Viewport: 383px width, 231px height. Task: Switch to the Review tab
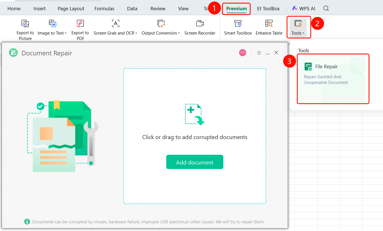pyautogui.click(x=158, y=9)
